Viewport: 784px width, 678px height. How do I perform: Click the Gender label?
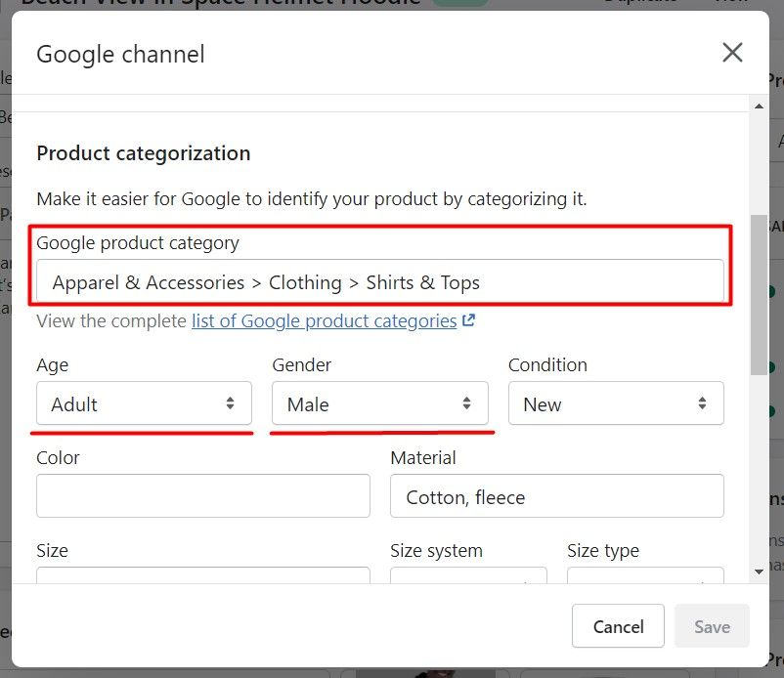coord(301,364)
